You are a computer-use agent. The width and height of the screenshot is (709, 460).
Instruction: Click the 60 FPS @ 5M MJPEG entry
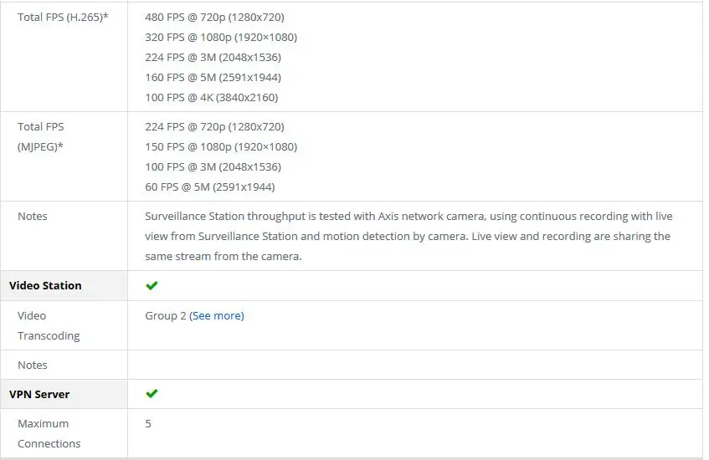click(x=210, y=187)
